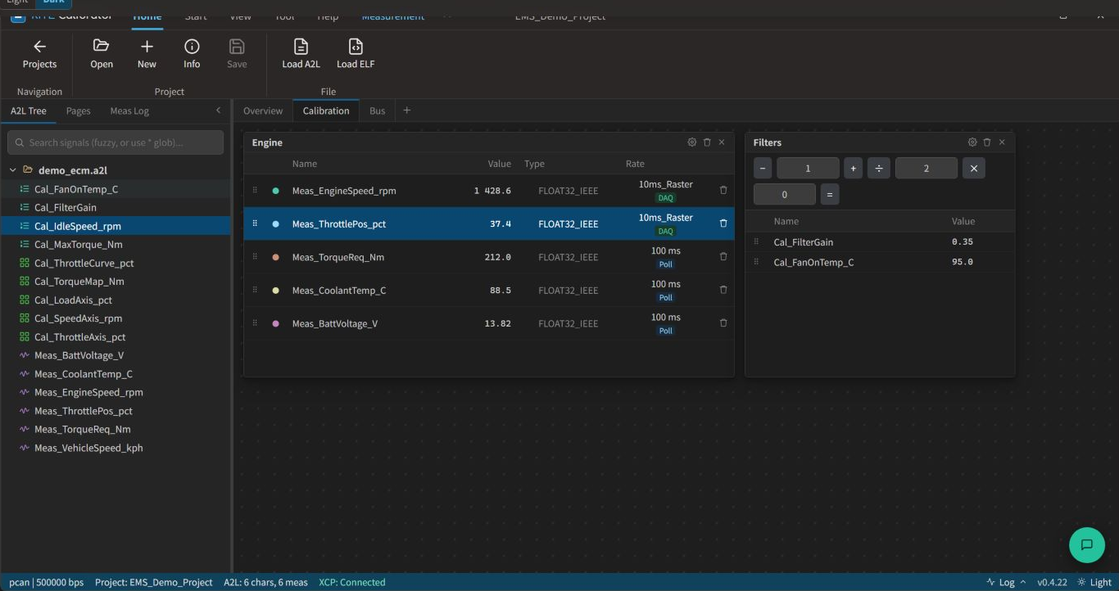Select Cal_FanOnTemp_C in the A2L tree
1119x591 pixels.
click(116, 189)
